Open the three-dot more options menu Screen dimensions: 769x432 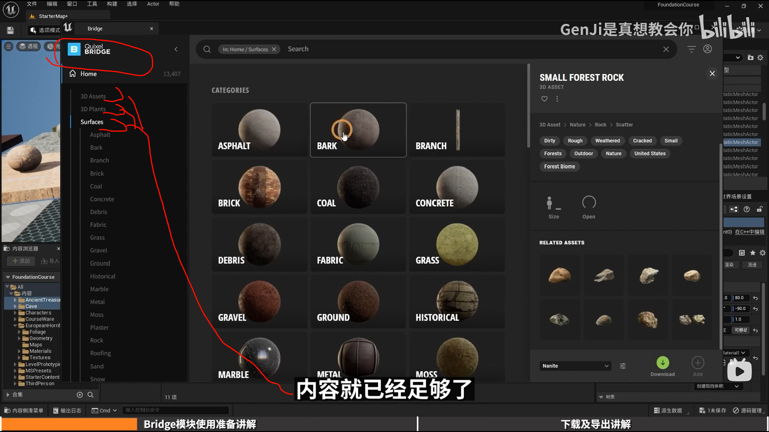tap(557, 99)
